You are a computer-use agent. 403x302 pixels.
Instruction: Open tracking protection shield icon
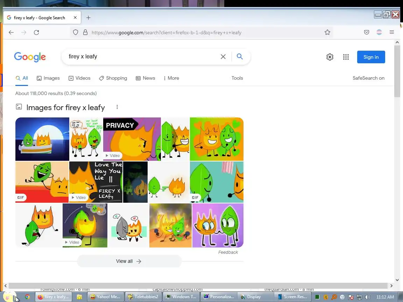[75, 33]
